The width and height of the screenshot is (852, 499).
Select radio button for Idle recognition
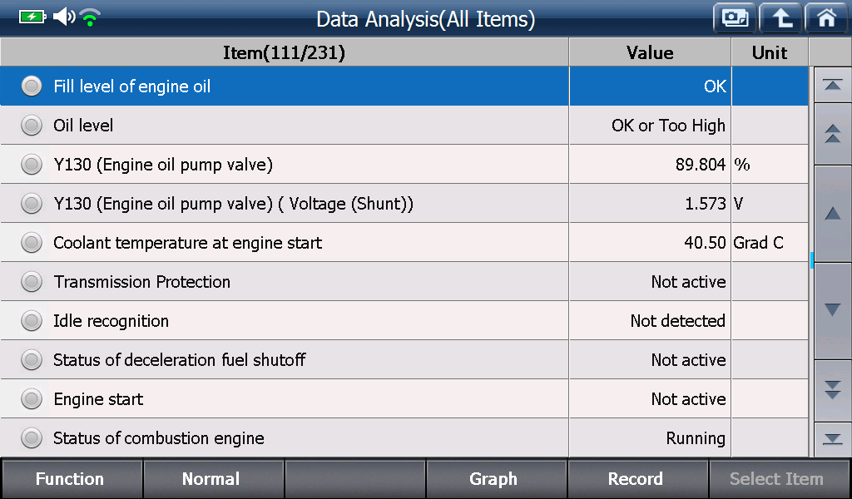pyautogui.click(x=32, y=321)
